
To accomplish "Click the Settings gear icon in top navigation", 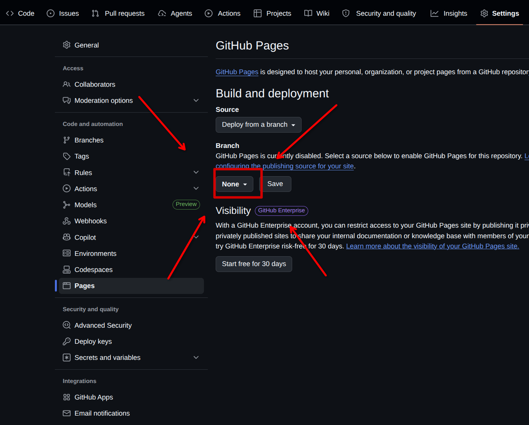I will [484, 13].
